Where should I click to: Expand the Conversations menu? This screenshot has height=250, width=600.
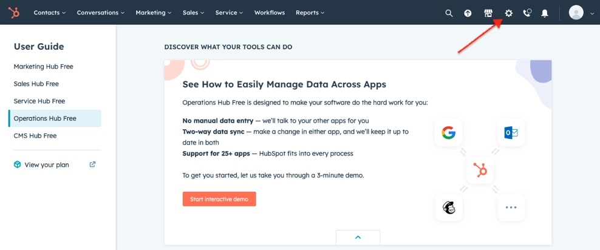click(101, 13)
